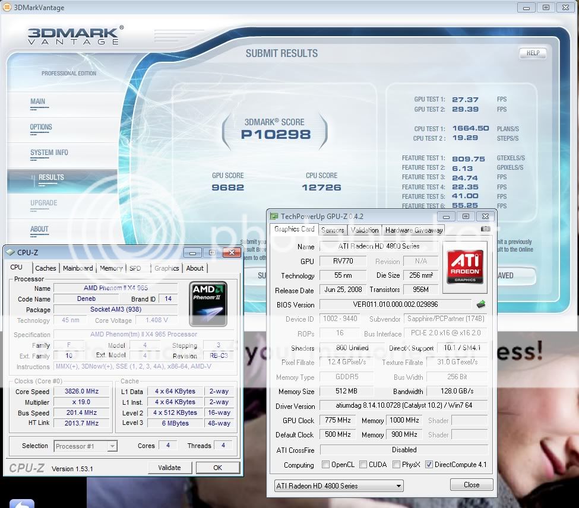Click the GPU-Z BIOS Version field
The width and height of the screenshot is (579, 508).
(x=396, y=304)
